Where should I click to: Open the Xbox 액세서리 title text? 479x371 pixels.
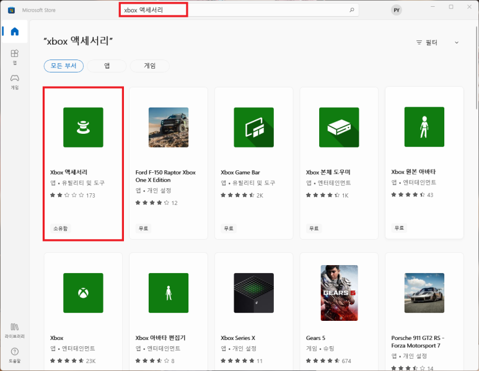click(x=69, y=172)
